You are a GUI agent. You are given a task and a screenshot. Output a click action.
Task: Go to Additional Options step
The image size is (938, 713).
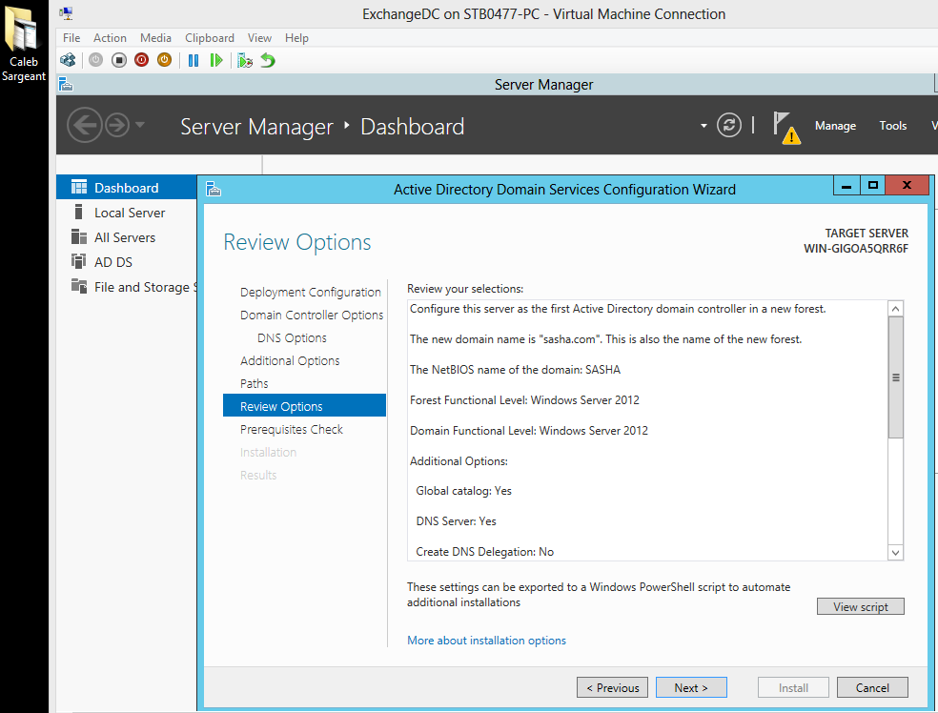290,360
